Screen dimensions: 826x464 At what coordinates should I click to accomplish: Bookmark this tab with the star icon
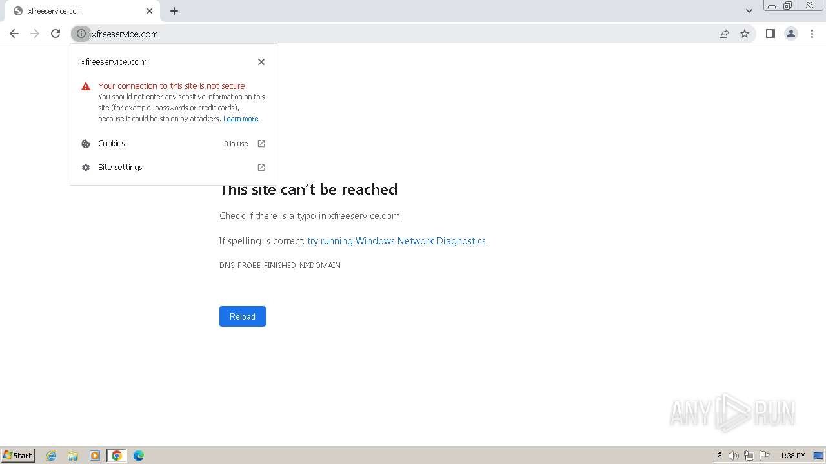[x=745, y=34]
